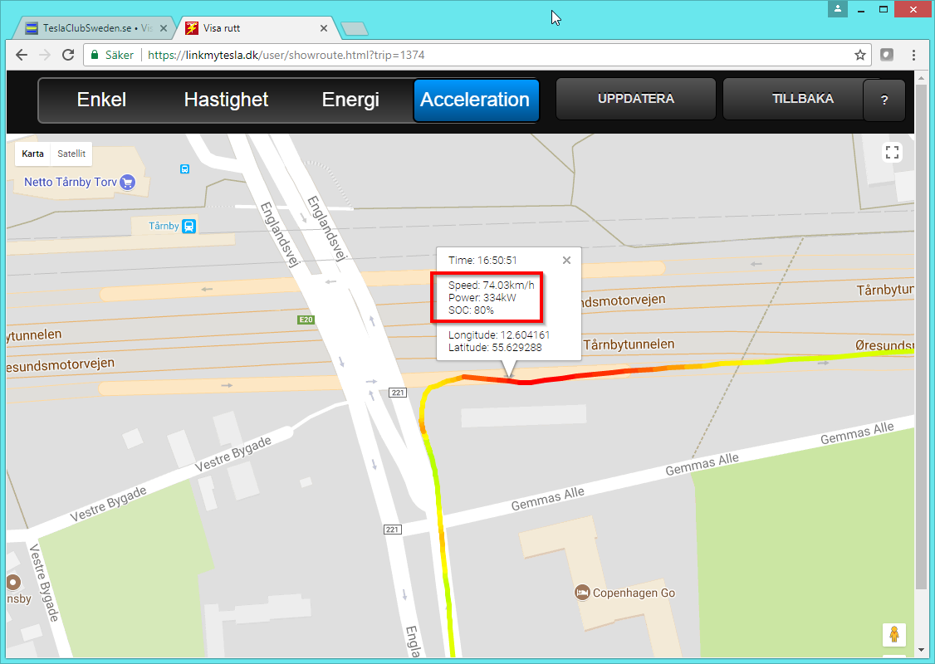Image resolution: width=935 pixels, height=664 pixels.
Task: Reload the page with refresh icon
Action: 68,55
